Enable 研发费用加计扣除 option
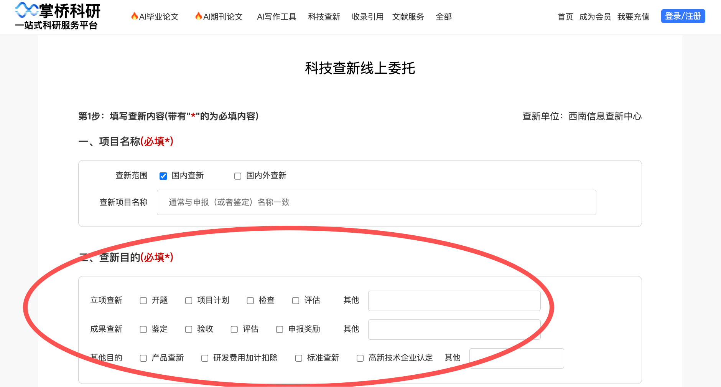This screenshot has width=721, height=387. [x=204, y=358]
